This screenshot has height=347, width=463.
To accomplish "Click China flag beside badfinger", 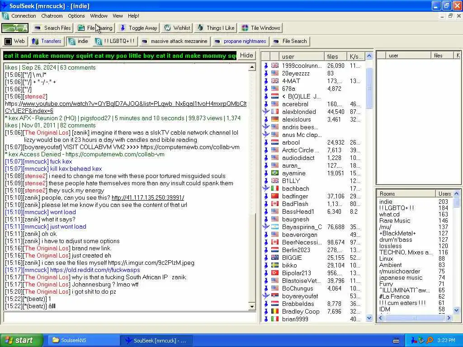I will [275, 196].
